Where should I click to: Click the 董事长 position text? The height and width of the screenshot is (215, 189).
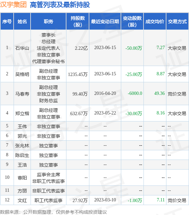(x=48, y=35)
